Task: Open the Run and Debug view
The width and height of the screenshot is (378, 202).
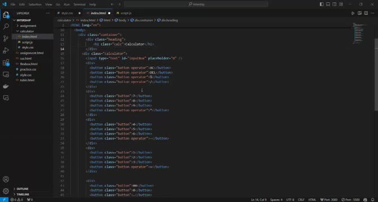Action: tap(6, 50)
